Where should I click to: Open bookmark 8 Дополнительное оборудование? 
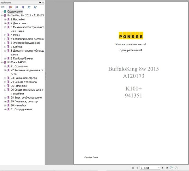pyautogui.click(x=27, y=53)
